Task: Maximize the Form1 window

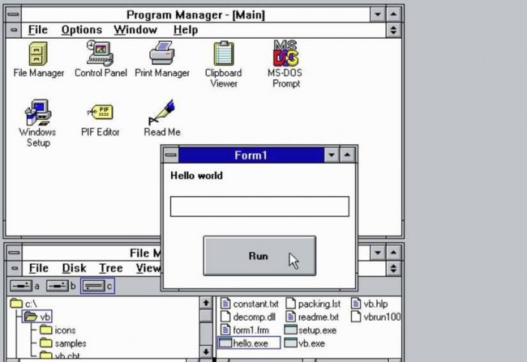Action: (348, 155)
